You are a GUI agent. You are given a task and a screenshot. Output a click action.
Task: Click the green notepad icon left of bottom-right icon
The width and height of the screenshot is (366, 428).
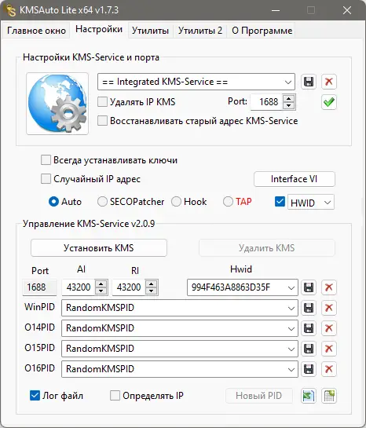[x=309, y=396]
